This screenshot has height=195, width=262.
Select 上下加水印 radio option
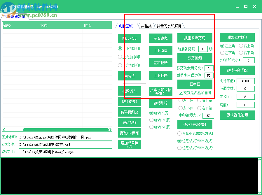coord(129,48)
